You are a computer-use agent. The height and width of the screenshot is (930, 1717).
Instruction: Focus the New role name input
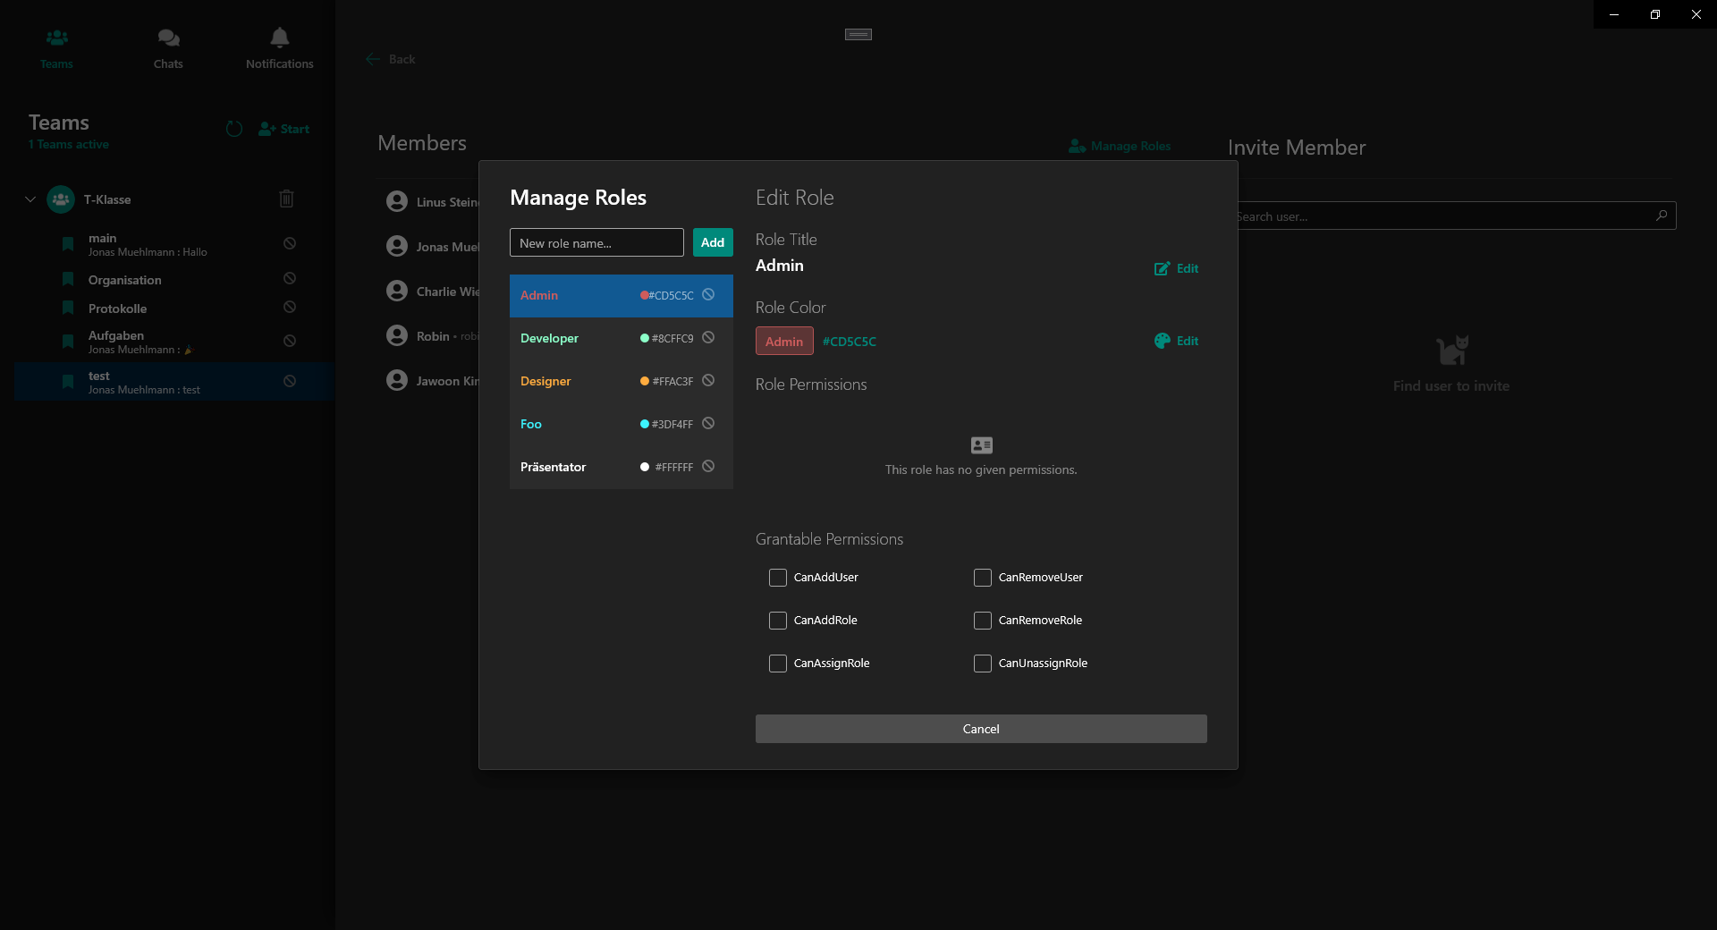596,242
